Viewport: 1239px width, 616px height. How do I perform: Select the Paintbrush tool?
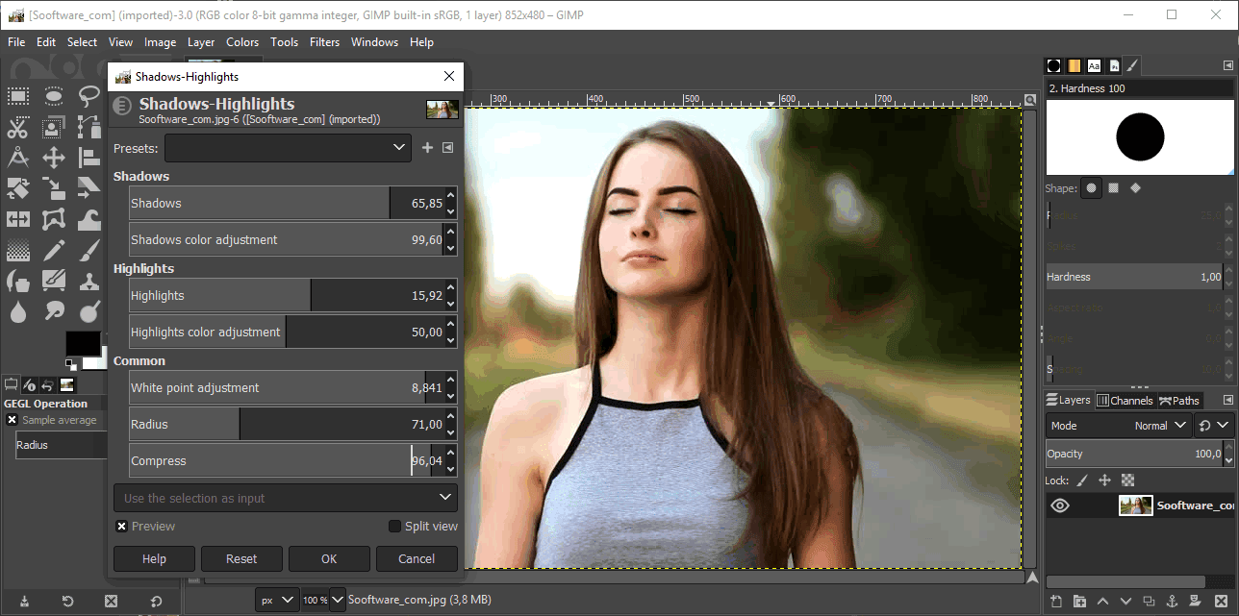[88, 250]
